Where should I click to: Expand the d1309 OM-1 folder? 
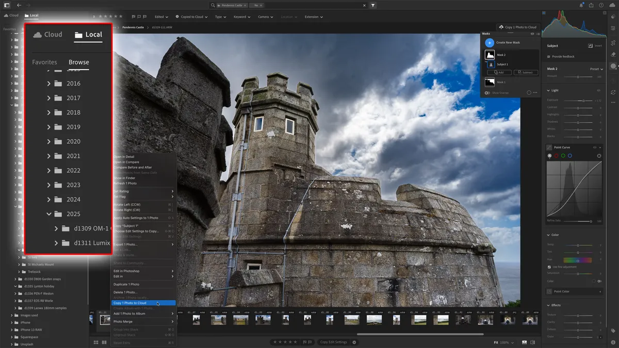[x=57, y=228]
